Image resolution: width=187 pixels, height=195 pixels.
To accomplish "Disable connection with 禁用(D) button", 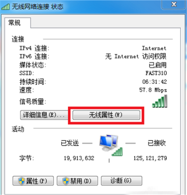I will point(77,181).
